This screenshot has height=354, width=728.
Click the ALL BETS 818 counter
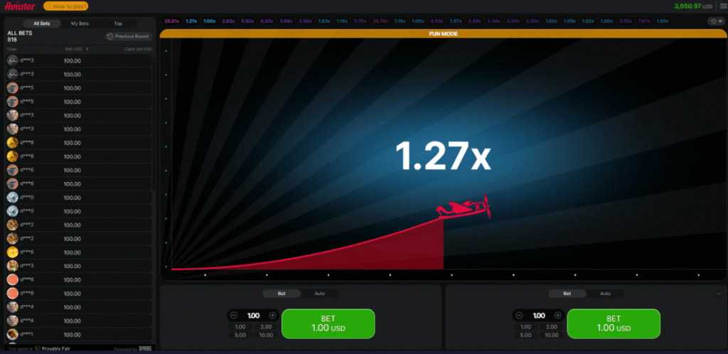tap(20, 36)
